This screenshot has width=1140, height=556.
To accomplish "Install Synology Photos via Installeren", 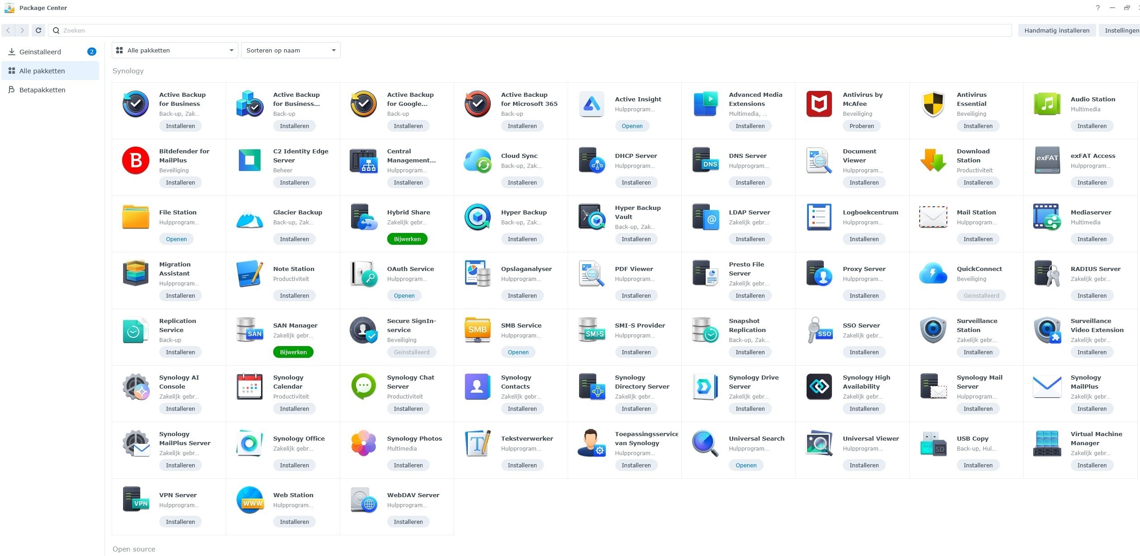I will point(408,465).
